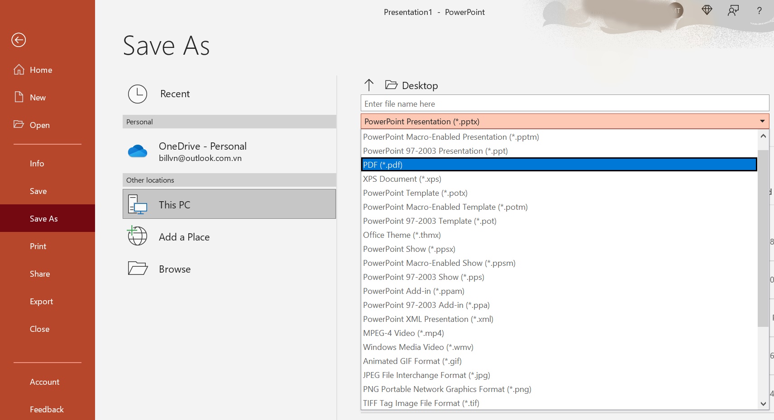The image size is (774, 420).
Task: Click the Desktop folder icon
Action: [x=391, y=85]
